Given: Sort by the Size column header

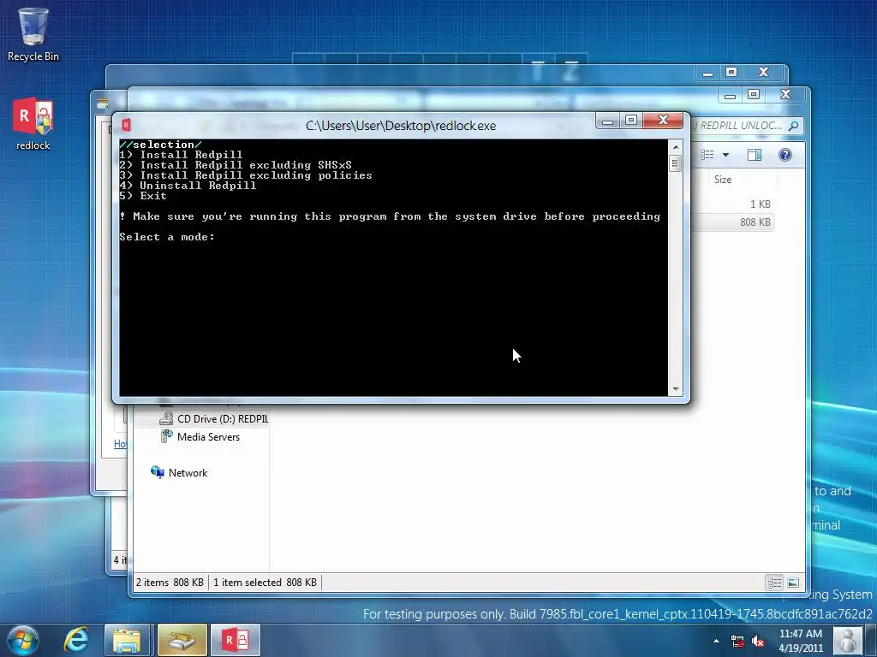Looking at the screenshot, I should 723,180.
